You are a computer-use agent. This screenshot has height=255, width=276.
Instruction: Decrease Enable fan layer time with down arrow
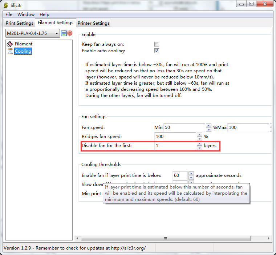click(x=191, y=178)
